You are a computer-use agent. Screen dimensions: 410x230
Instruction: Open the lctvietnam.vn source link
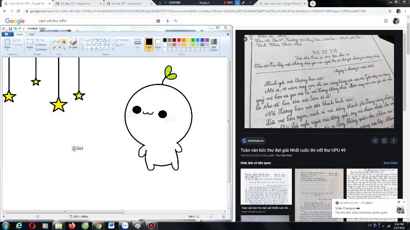point(253,141)
